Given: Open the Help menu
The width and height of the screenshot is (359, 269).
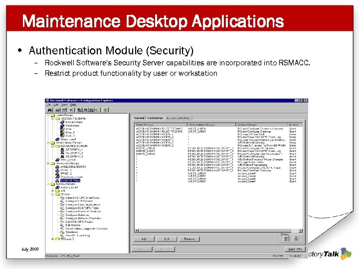Looking at the screenshot, I should pyautogui.click(x=73, y=105).
